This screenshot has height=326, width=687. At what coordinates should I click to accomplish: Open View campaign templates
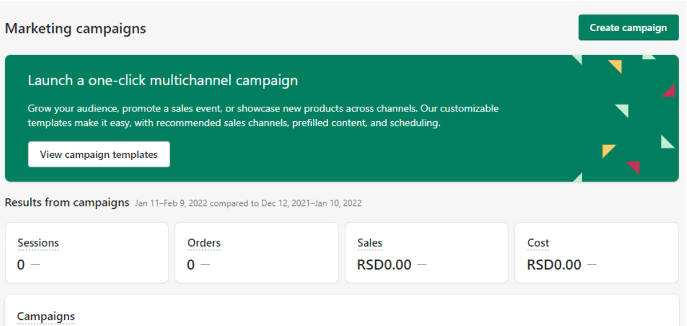[x=99, y=154]
